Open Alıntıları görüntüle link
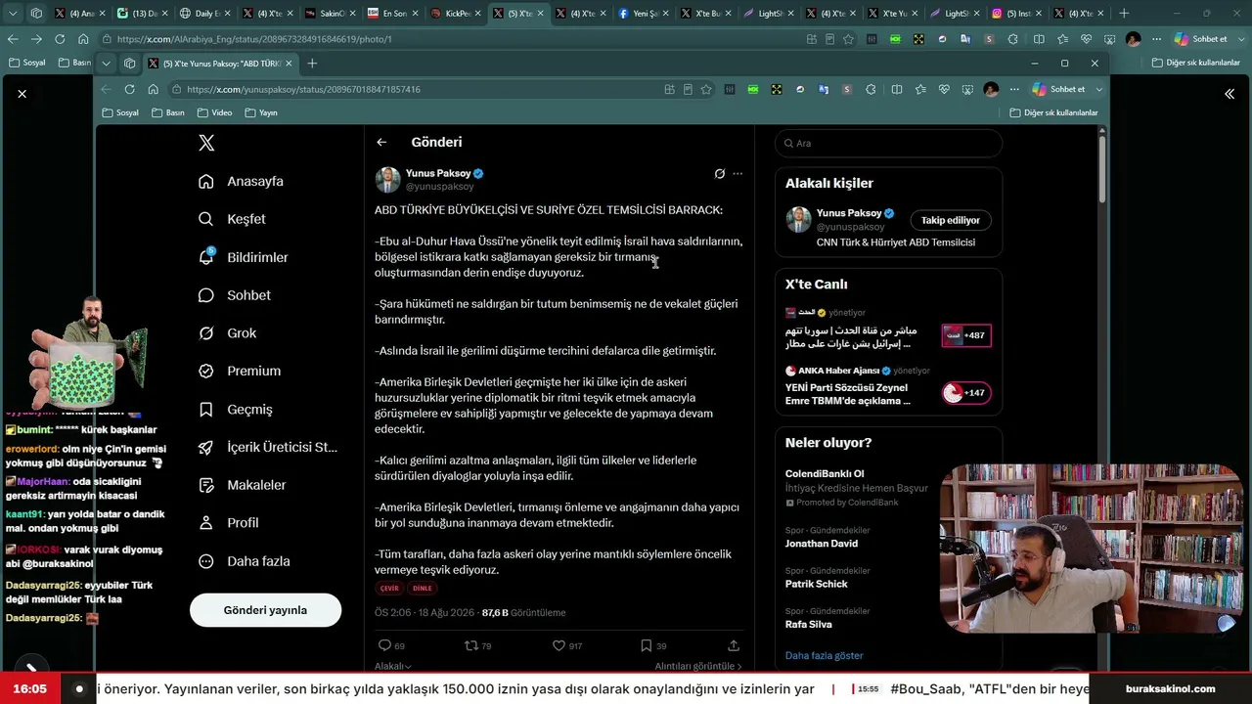1252x704 pixels. point(698,666)
